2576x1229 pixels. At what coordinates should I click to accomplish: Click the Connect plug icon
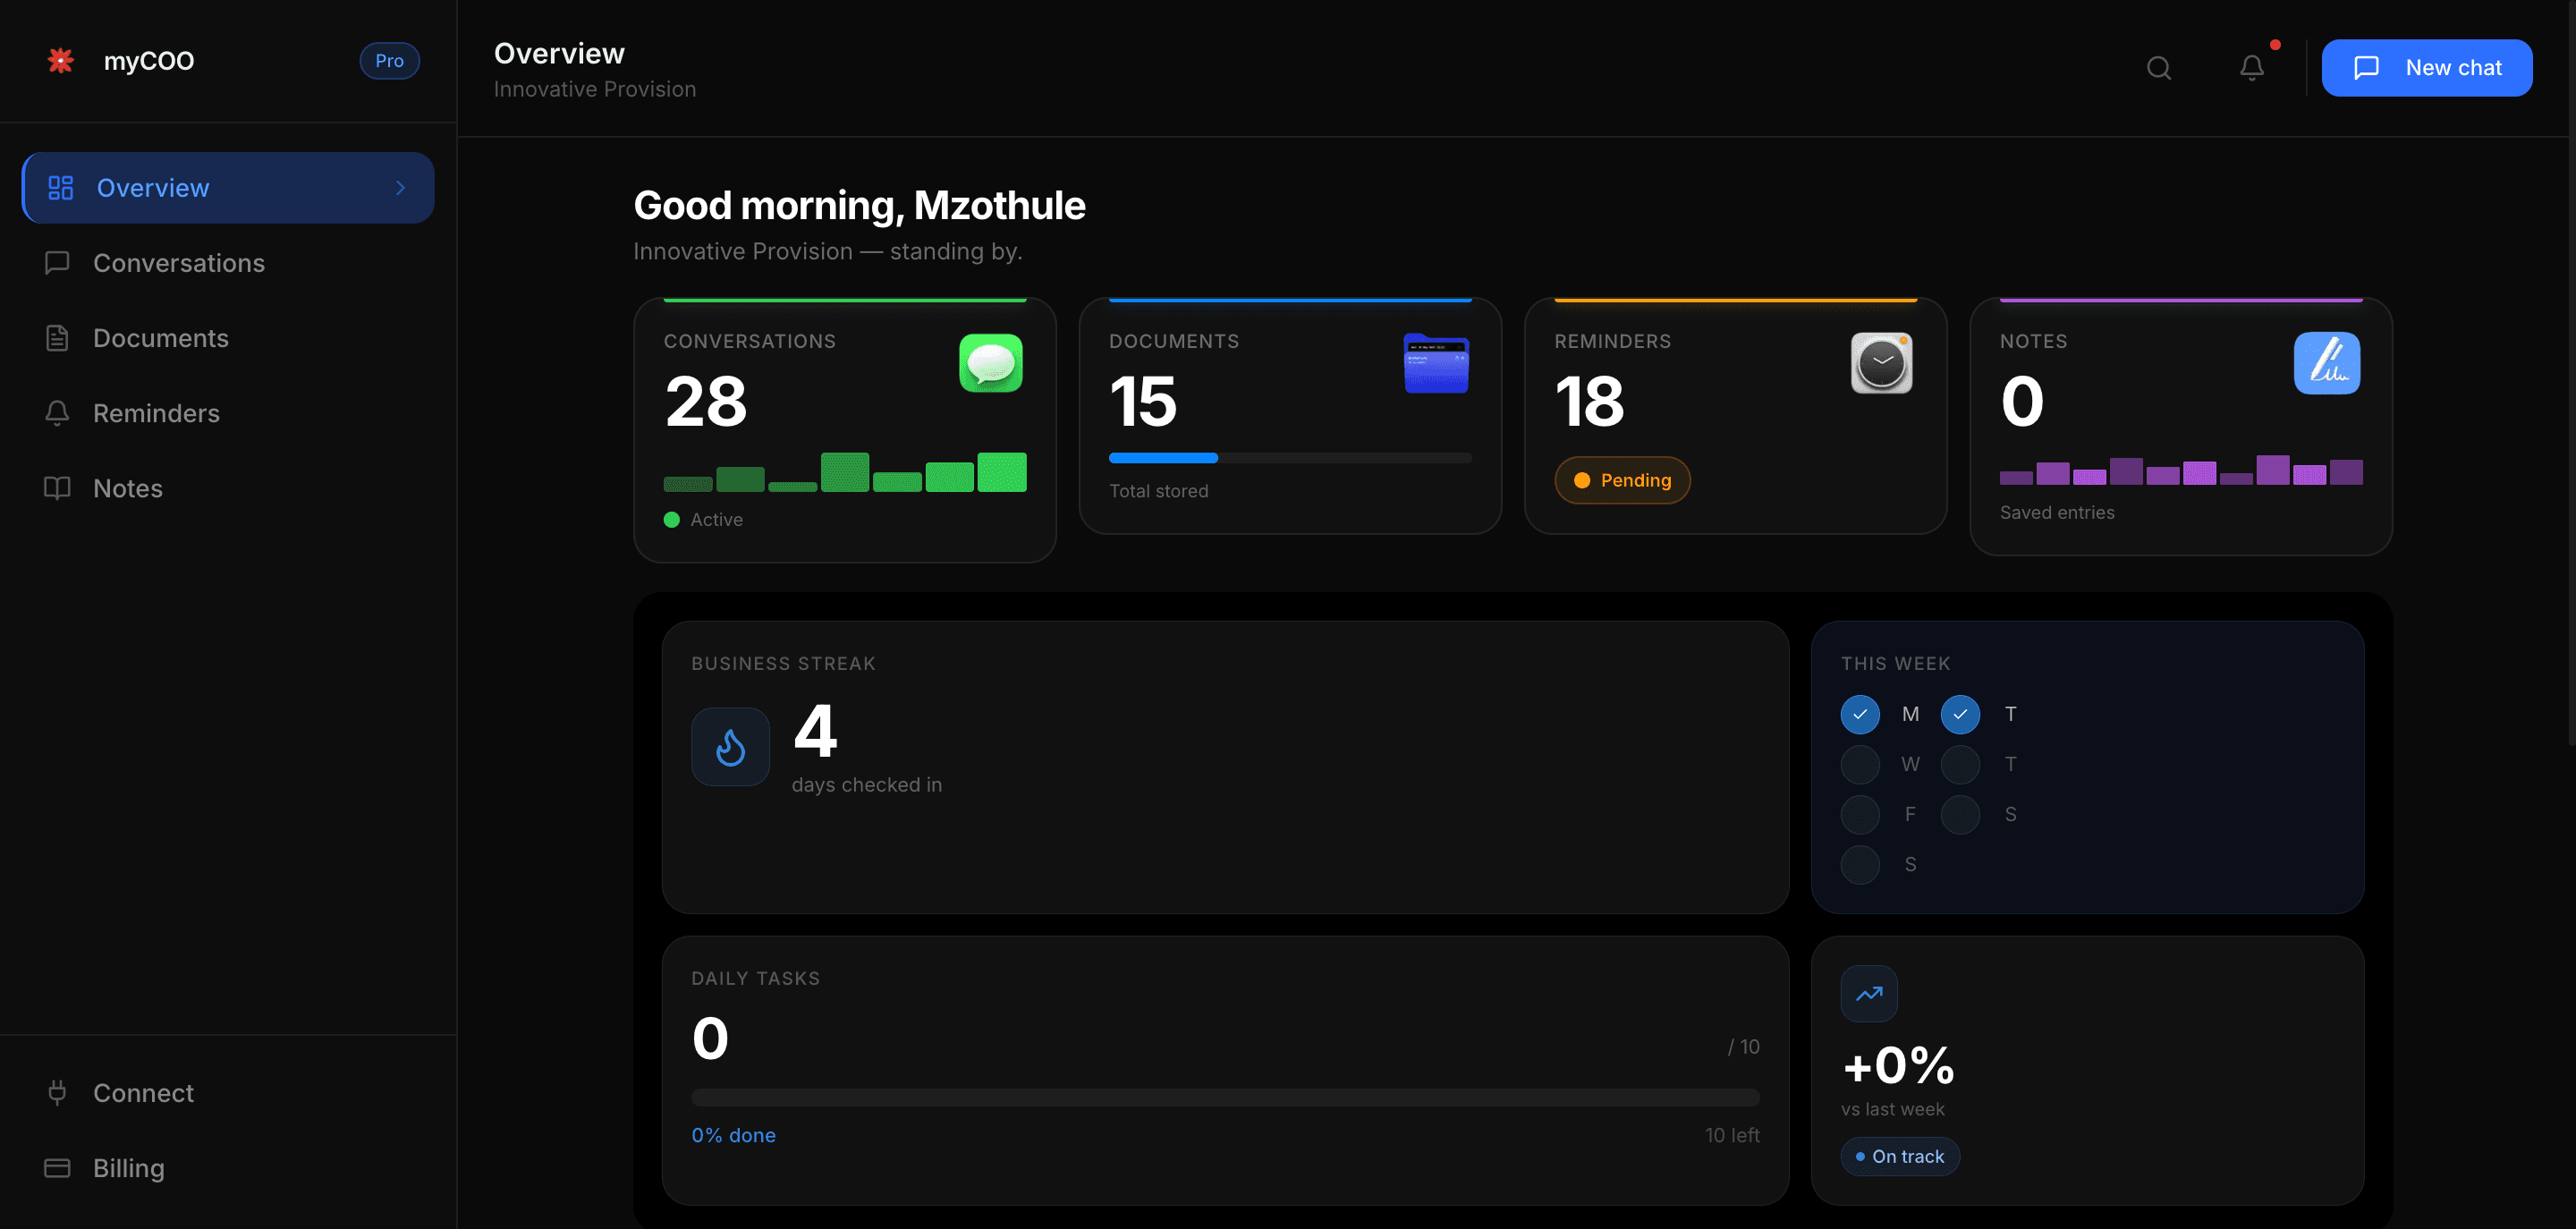point(57,1093)
